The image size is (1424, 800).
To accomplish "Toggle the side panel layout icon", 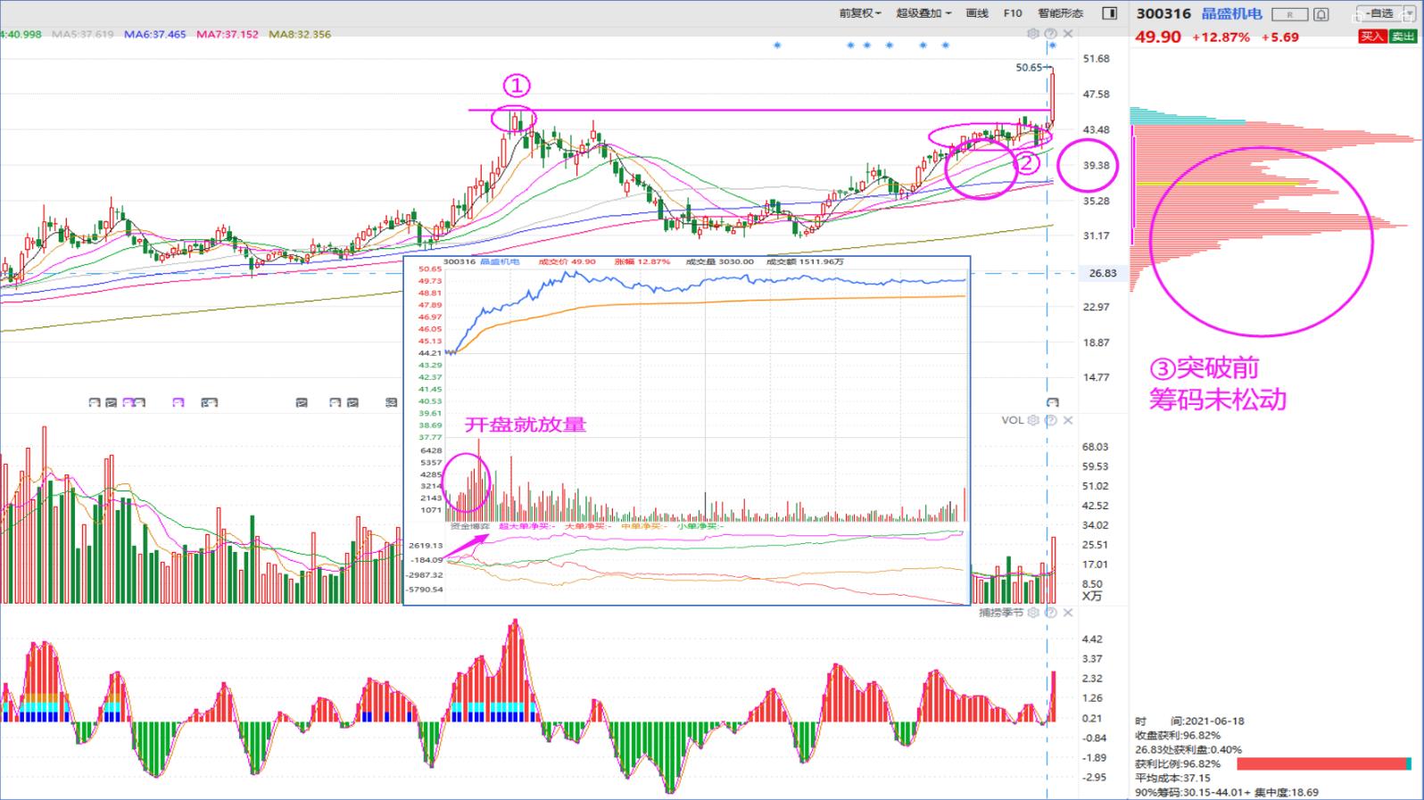I will [x=1110, y=13].
